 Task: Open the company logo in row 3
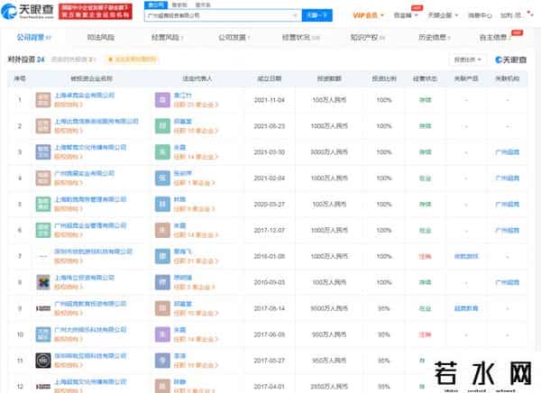point(43,152)
